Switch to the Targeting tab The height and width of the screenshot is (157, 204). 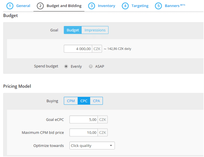click(140, 6)
